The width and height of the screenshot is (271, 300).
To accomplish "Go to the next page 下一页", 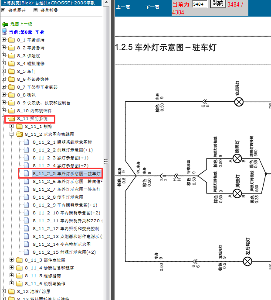I will pyautogui.click(x=152, y=7).
